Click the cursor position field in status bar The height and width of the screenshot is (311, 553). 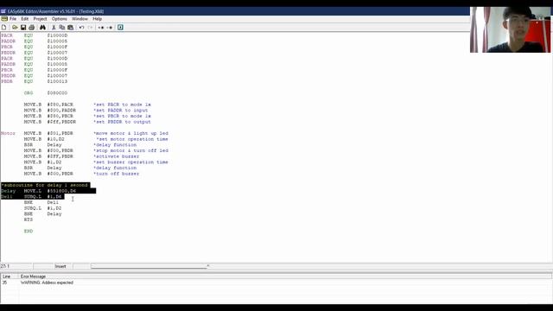[16, 266]
